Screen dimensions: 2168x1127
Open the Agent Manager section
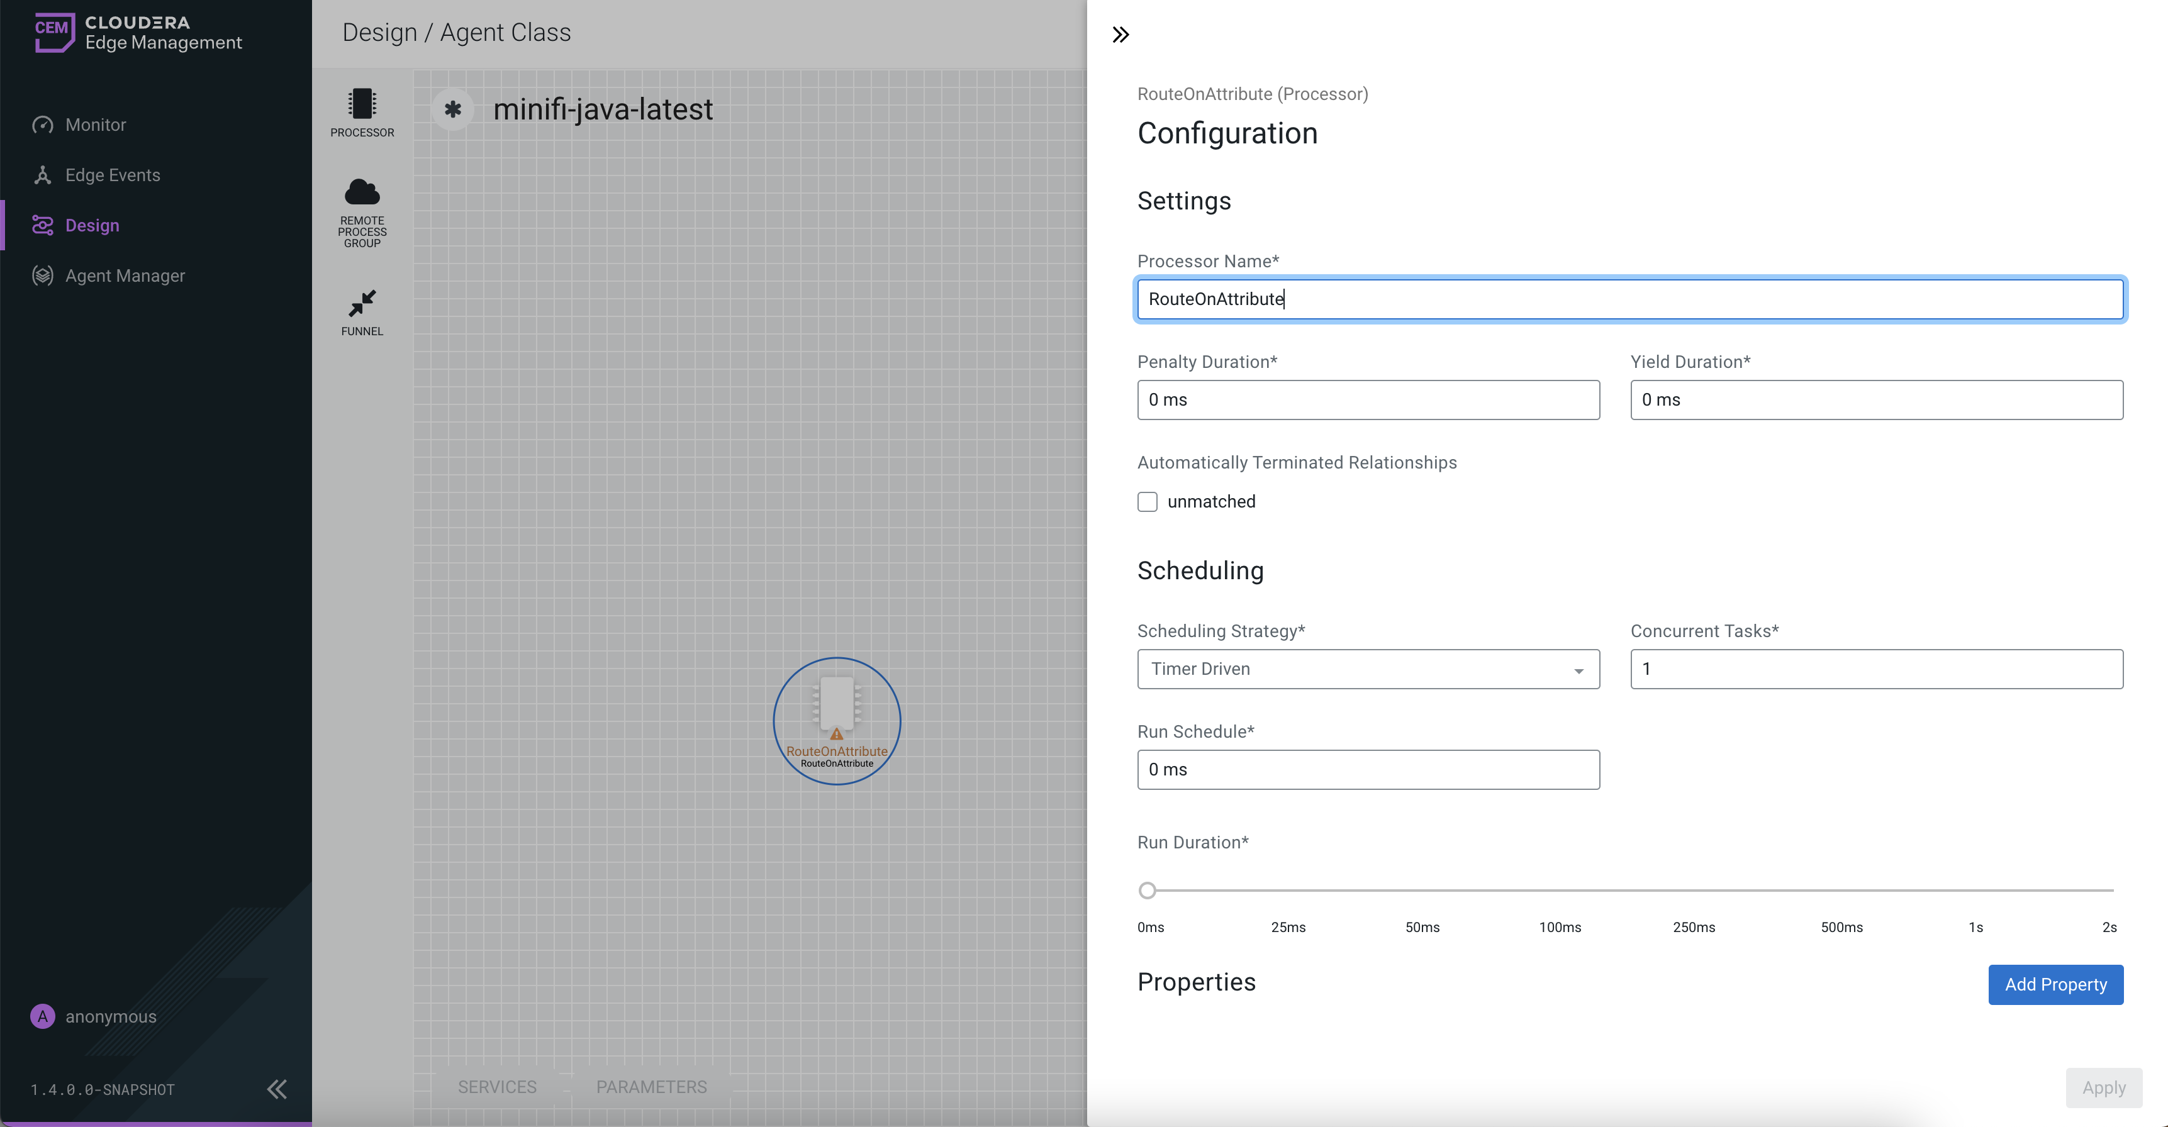coord(125,276)
